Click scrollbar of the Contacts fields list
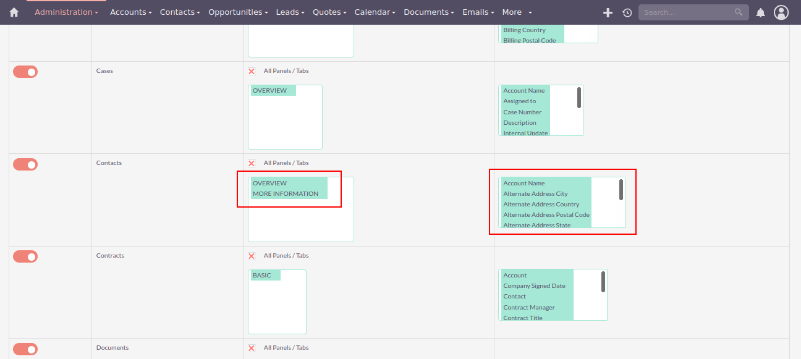Viewport: 801px width, 359px height. (621, 190)
